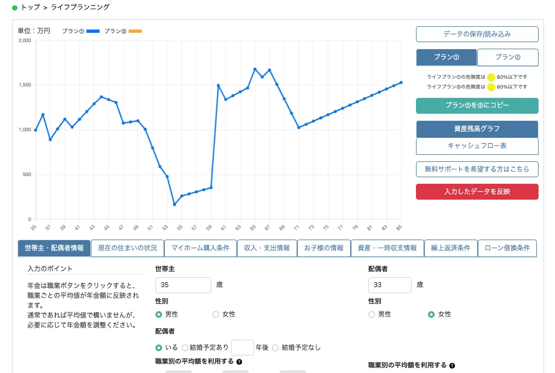The image size is (555, 373).
Task: Select 女性 for householder gender
Action: [216, 314]
